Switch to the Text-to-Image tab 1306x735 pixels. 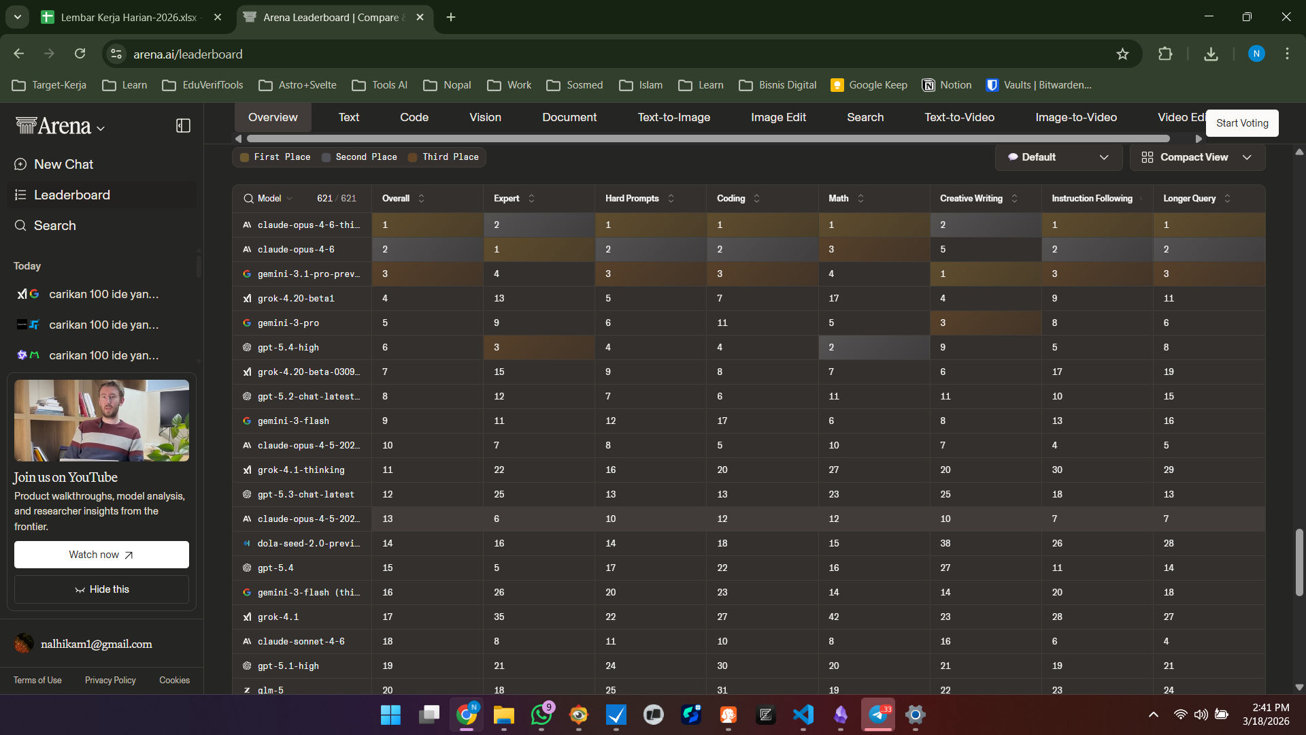[x=673, y=117]
